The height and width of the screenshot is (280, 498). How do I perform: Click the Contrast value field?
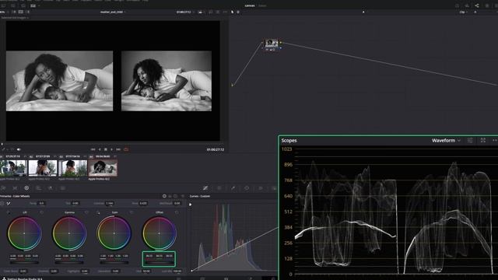click(x=110, y=203)
